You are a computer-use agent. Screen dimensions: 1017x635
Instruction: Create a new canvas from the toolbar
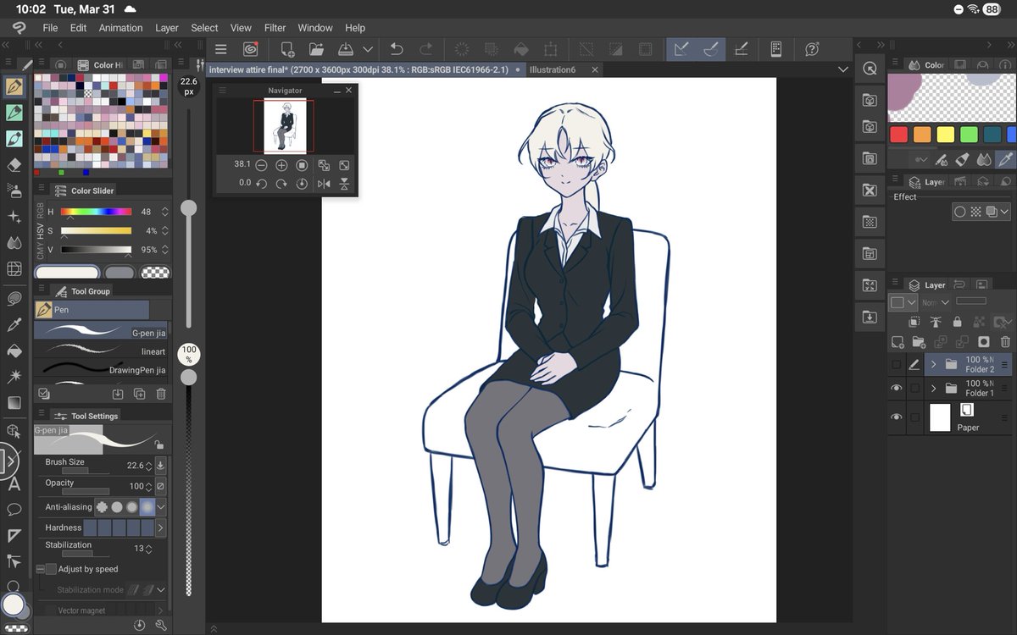[x=287, y=49]
